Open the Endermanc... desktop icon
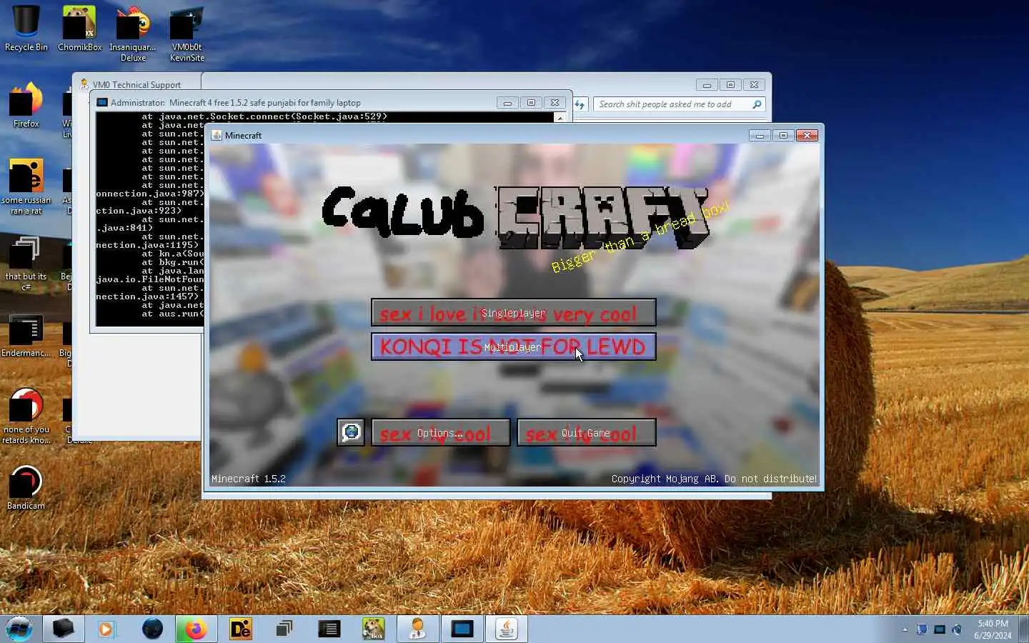The height and width of the screenshot is (643, 1029). (x=26, y=336)
